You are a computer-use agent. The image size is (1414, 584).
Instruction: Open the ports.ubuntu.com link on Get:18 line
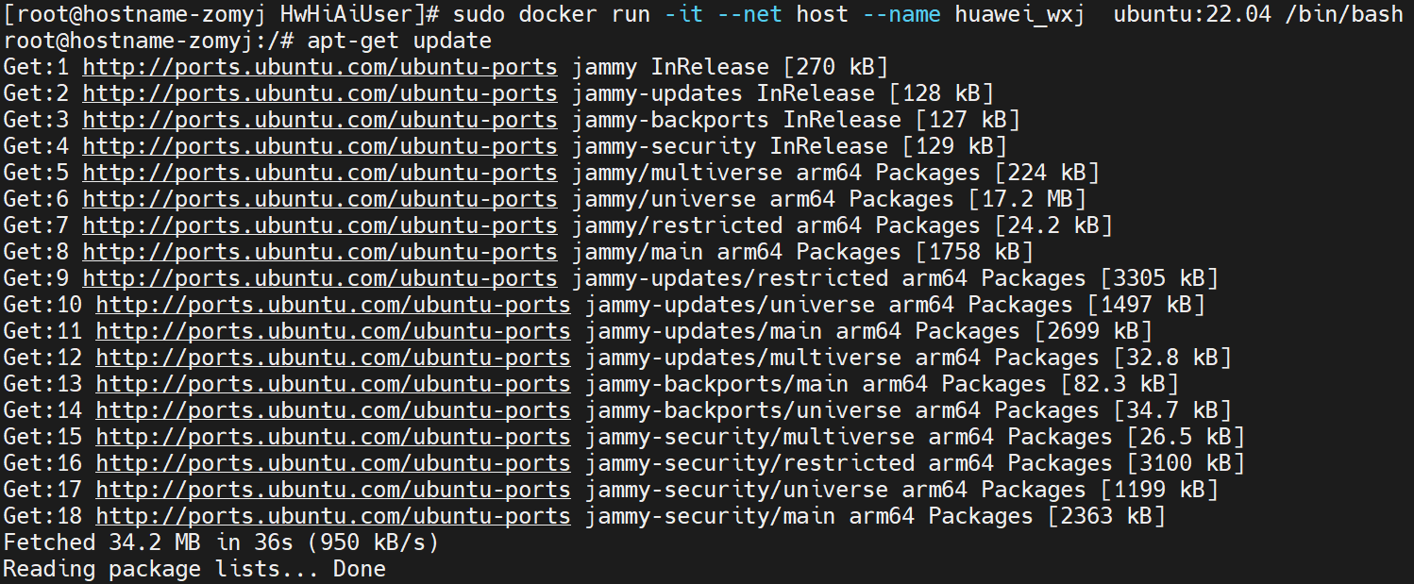tap(333, 516)
